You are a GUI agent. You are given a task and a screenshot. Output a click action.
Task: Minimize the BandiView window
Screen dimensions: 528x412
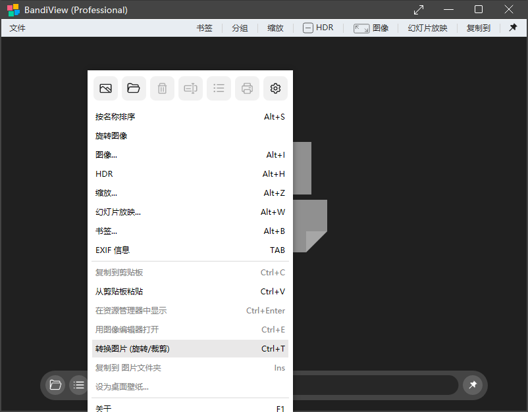(x=448, y=10)
